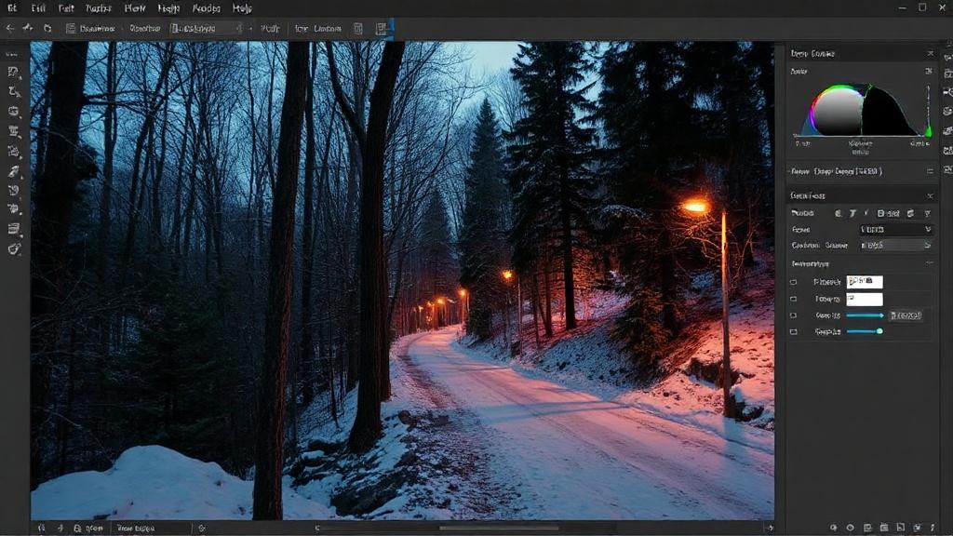Screen dimensions: 953x536
Task: Close the histogram panel at the top right
Action: coord(930,53)
